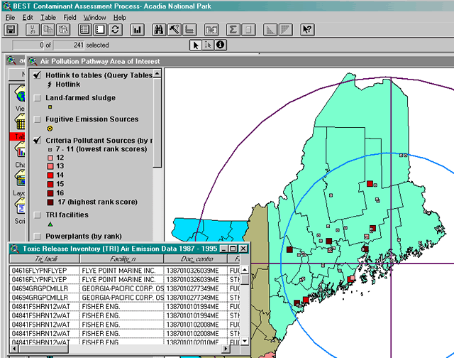Image resolution: width=454 pixels, height=358 pixels.
Task: Click the Join tables icon
Action: pos(211,30)
